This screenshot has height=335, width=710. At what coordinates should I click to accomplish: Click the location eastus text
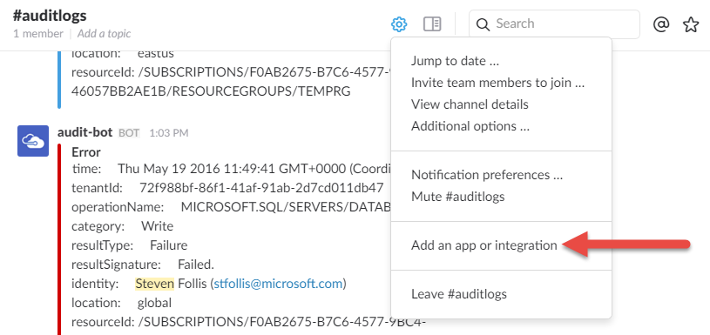click(x=123, y=53)
